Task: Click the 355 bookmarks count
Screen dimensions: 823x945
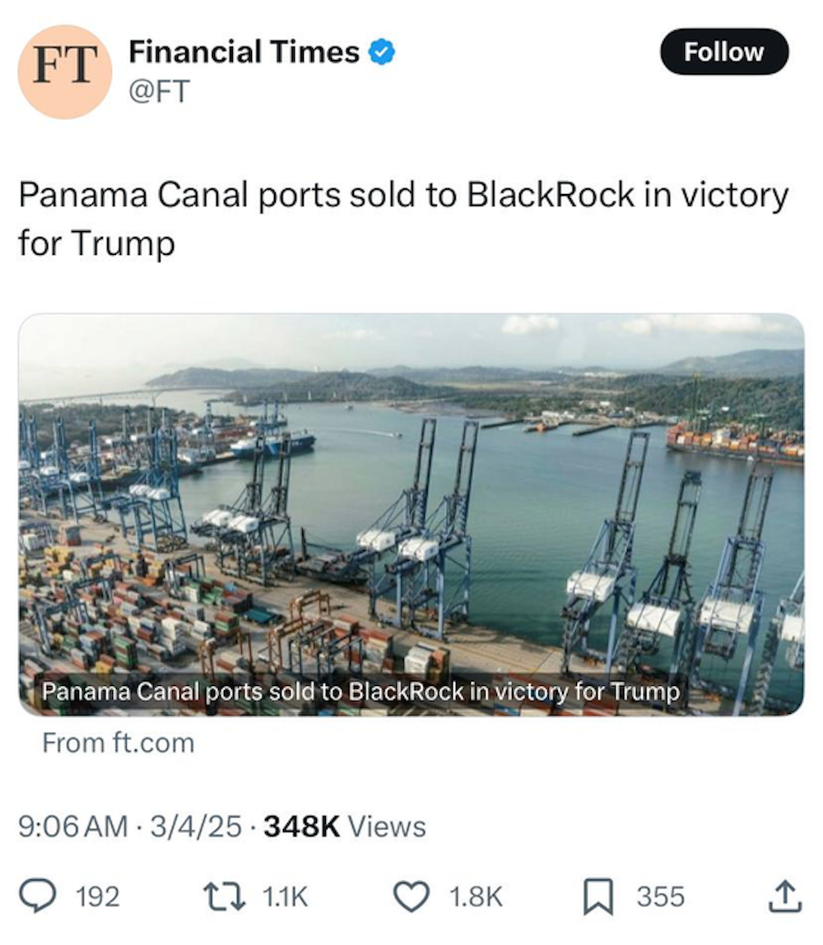Action: 660,896
